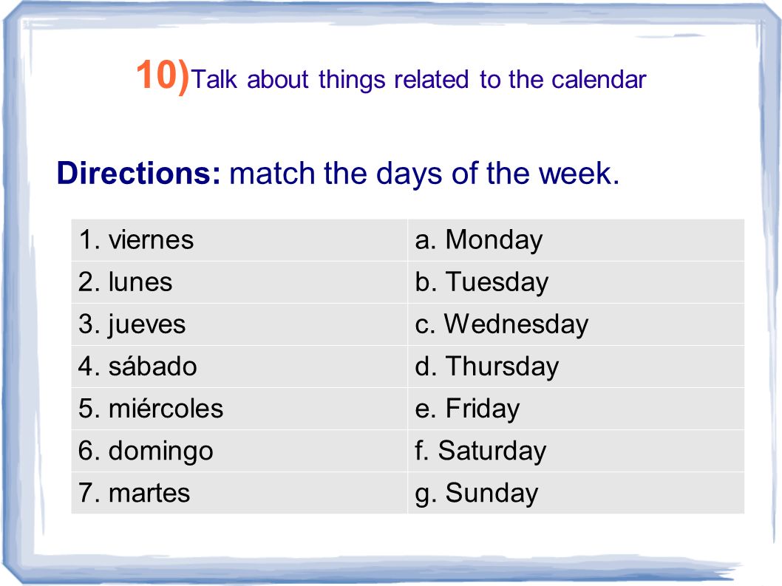Choose answer 'f. Saturday'
Viewport: 782px width, 586px height.
[576, 451]
